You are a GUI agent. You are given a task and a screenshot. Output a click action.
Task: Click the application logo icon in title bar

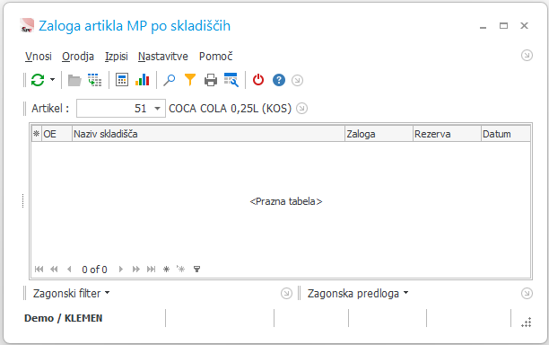pos(27,25)
